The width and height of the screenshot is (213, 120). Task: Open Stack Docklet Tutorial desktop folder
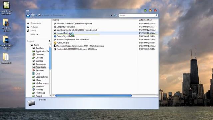pos(6,42)
